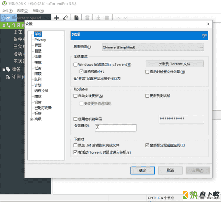Select 连接 in settings tree
The image size is (221, 202).
(x=38, y=57)
